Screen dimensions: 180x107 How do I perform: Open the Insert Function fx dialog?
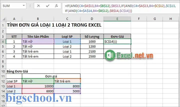[56, 6]
